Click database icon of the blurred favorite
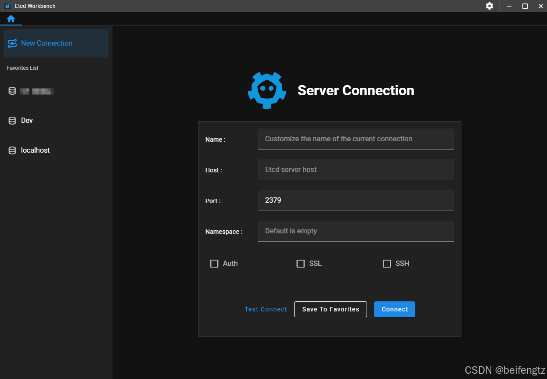 coord(12,91)
